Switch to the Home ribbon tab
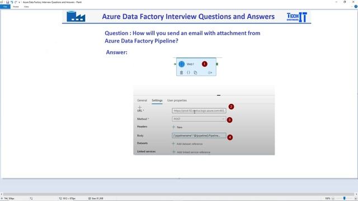This screenshot has width=358, height=201. (x=16, y=7)
